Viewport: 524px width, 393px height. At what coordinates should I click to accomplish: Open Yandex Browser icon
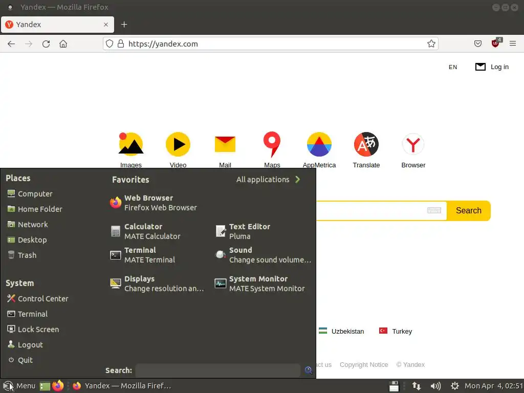pyautogui.click(x=413, y=144)
